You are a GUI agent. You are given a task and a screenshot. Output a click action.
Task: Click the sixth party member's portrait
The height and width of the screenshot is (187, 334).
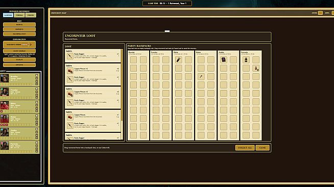5,146
